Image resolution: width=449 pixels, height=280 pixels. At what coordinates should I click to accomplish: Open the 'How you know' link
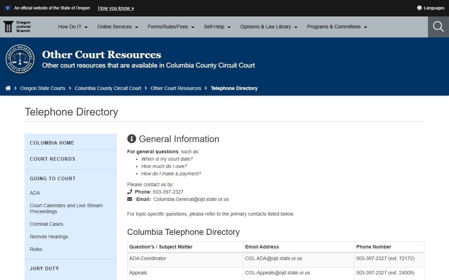(x=116, y=8)
